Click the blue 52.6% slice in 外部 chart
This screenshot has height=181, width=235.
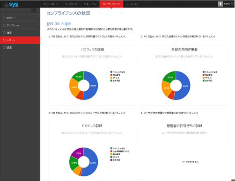click(186, 86)
